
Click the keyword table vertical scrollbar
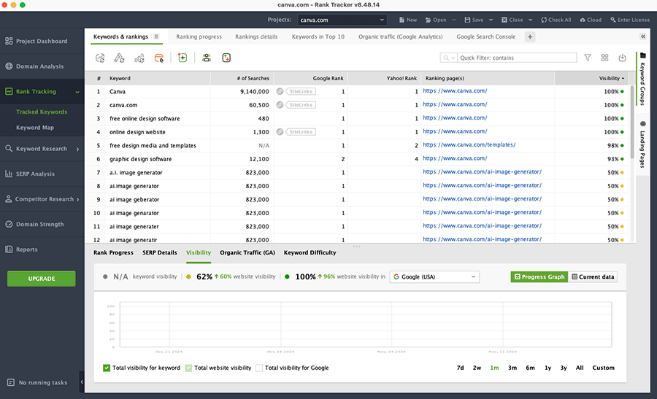tap(632, 123)
